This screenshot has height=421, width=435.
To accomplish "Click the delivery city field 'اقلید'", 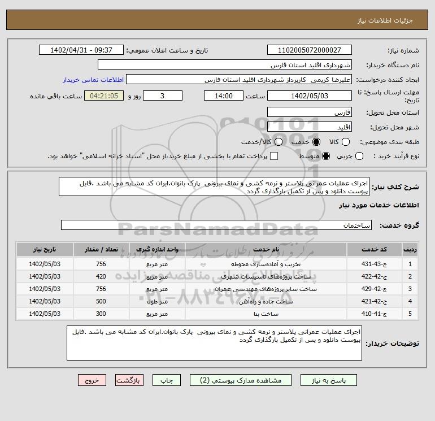I will pyautogui.click(x=310, y=127).
